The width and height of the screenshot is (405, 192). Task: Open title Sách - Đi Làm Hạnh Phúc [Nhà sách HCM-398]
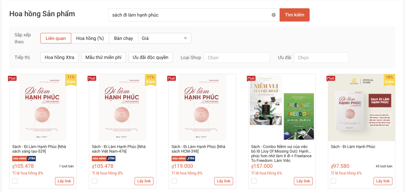pos(199,149)
